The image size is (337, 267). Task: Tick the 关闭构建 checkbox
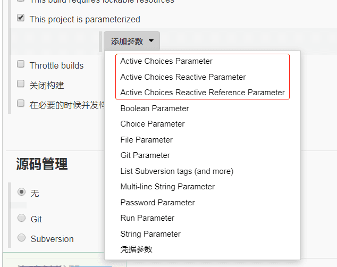pyautogui.click(x=21, y=84)
